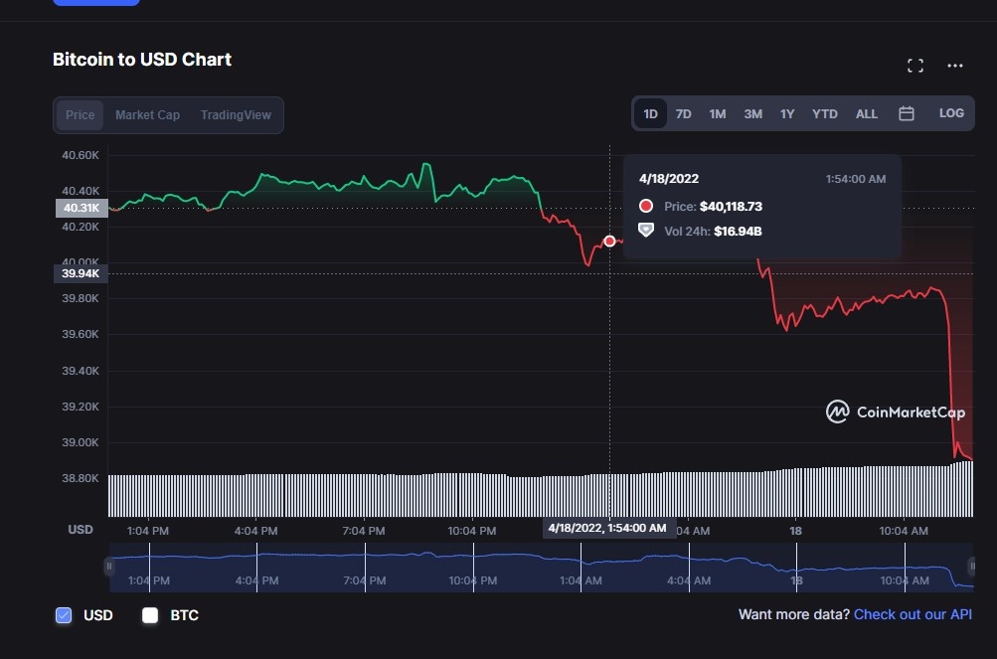Image resolution: width=997 pixels, height=659 pixels.
Task: Select the 1Y timeframe button
Action: click(x=786, y=113)
